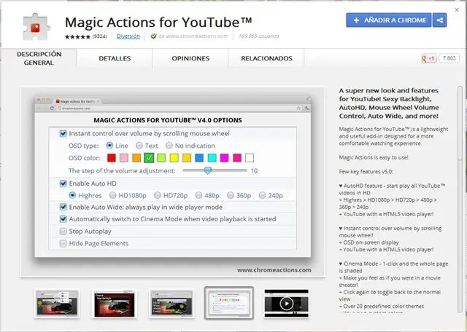Switch to the Detalles tab
The image size is (467, 332).
[115, 58]
